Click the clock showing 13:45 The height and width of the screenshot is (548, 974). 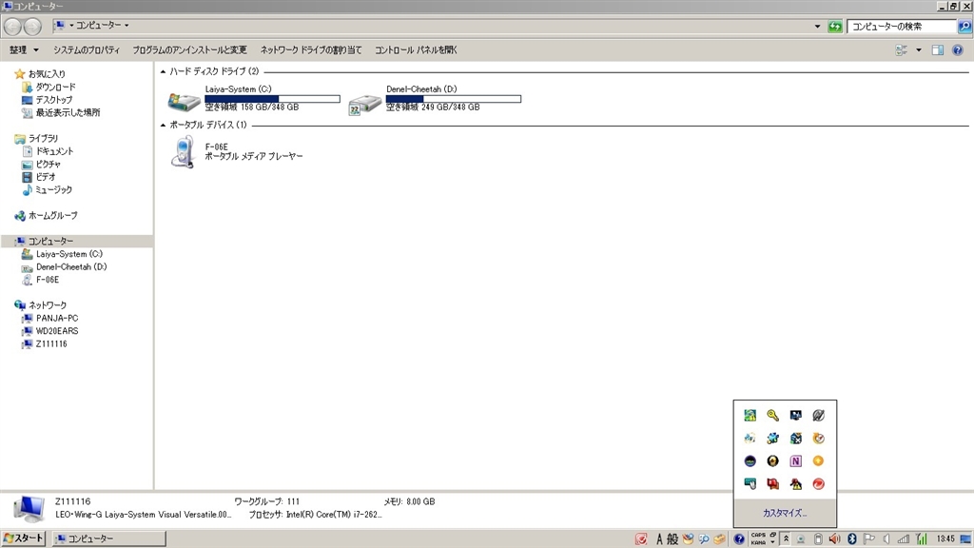click(x=945, y=538)
